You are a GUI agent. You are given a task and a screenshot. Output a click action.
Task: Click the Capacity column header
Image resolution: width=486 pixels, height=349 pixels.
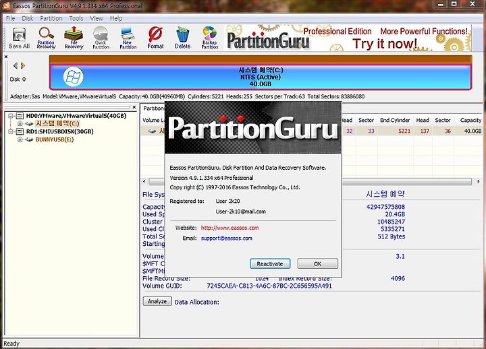(470, 120)
